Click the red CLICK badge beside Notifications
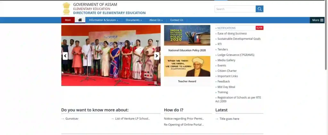The height and width of the screenshot is (135, 328). [x=259, y=28]
